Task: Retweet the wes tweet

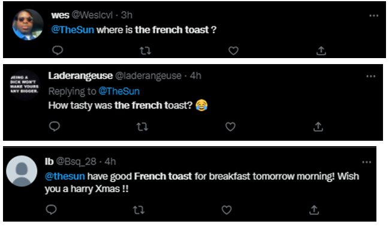Action: coord(145,51)
